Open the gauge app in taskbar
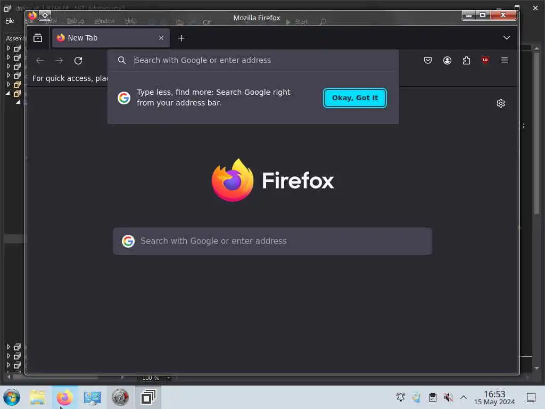 (x=120, y=397)
